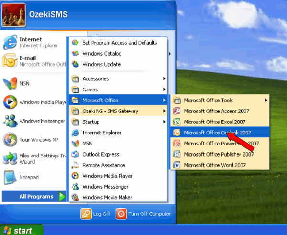
Task: Click the Windows start button
Action: tap(21, 230)
